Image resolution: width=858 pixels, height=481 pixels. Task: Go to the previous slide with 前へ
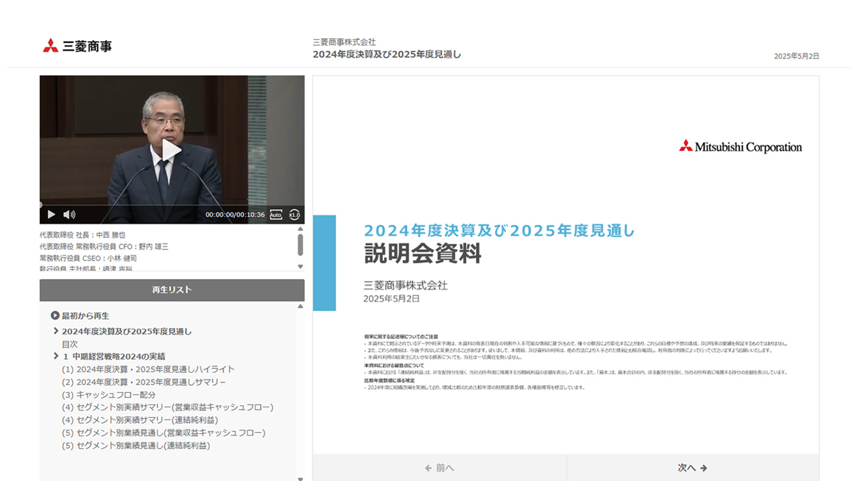coord(439,468)
